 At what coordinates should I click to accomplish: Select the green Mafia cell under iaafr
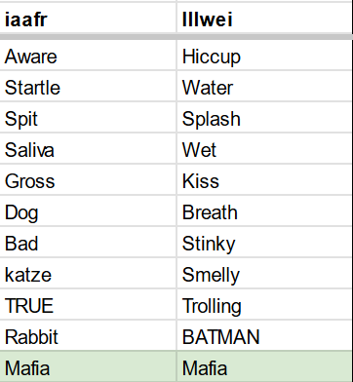[88, 366]
